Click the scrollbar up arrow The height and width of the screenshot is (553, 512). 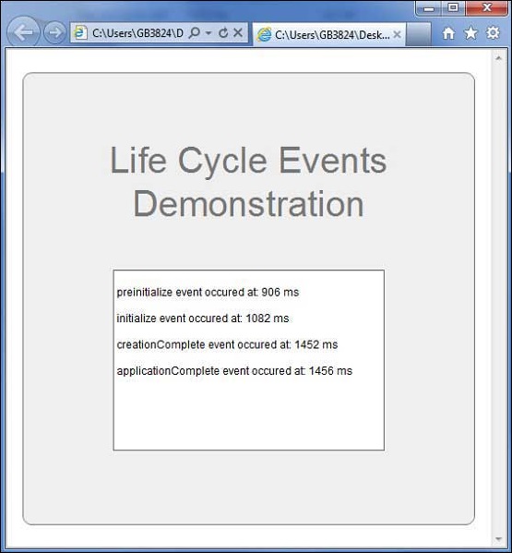click(498, 58)
